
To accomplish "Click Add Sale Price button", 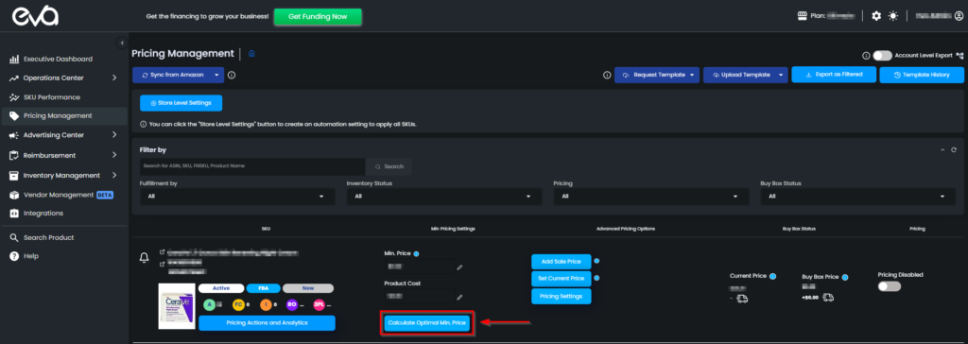I will 562,261.
